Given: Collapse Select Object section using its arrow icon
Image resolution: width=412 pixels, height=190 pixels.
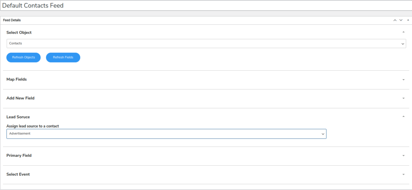Looking at the screenshot, I should 403,32.
